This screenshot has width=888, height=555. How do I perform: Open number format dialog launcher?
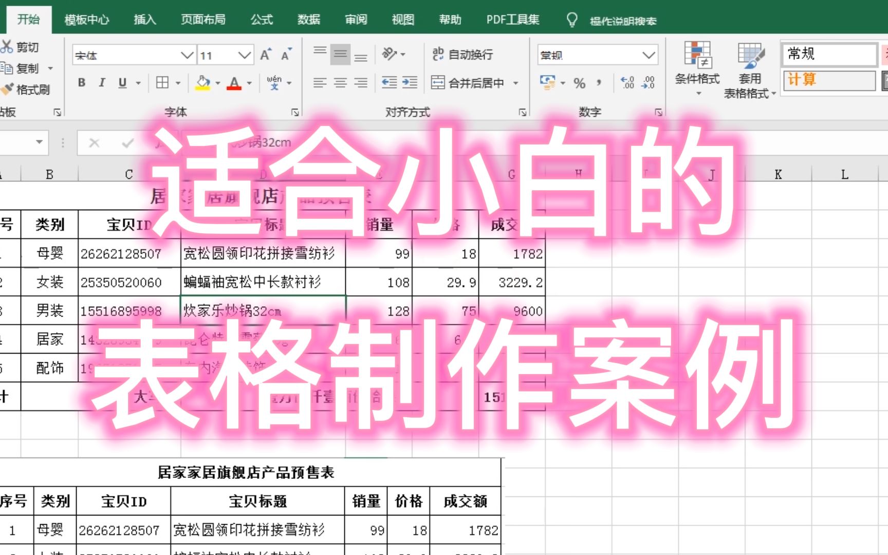(658, 112)
